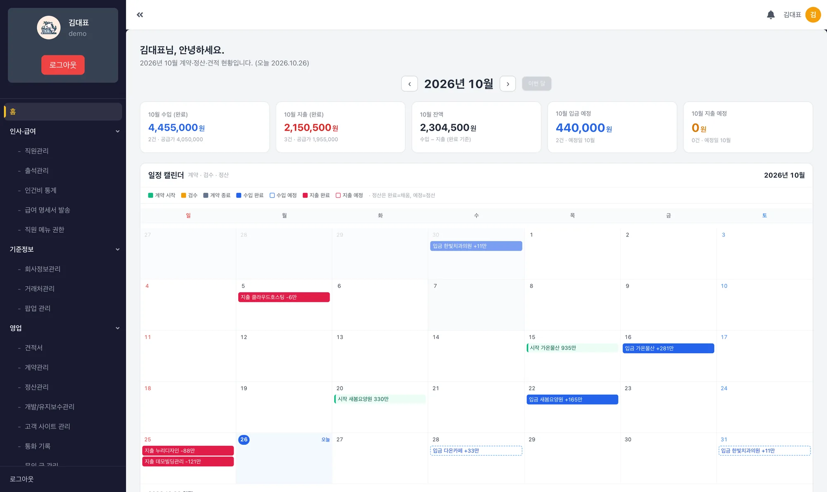The width and height of the screenshot is (827, 492).
Task: Open the 10월 입금 예정 summary card
Action: [612, 127]
